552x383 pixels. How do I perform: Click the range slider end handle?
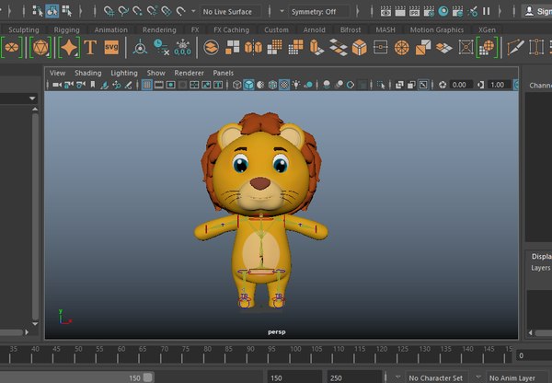(x=148, y=377)
